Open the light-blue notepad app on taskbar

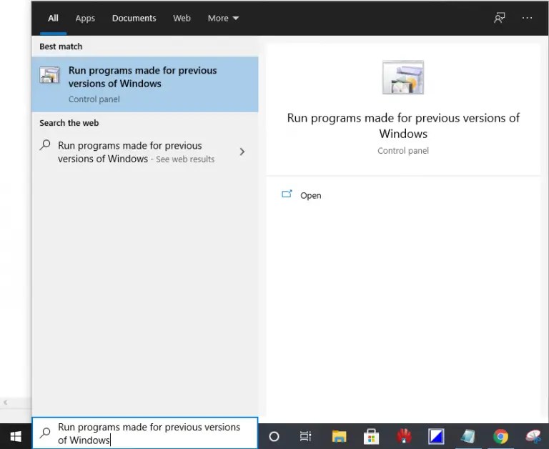point(468,436)
